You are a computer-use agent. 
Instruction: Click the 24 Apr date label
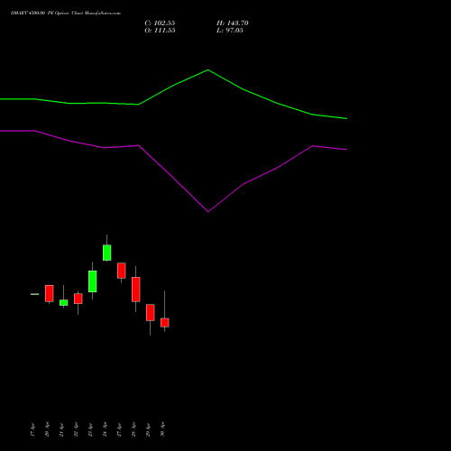point(105,429)
